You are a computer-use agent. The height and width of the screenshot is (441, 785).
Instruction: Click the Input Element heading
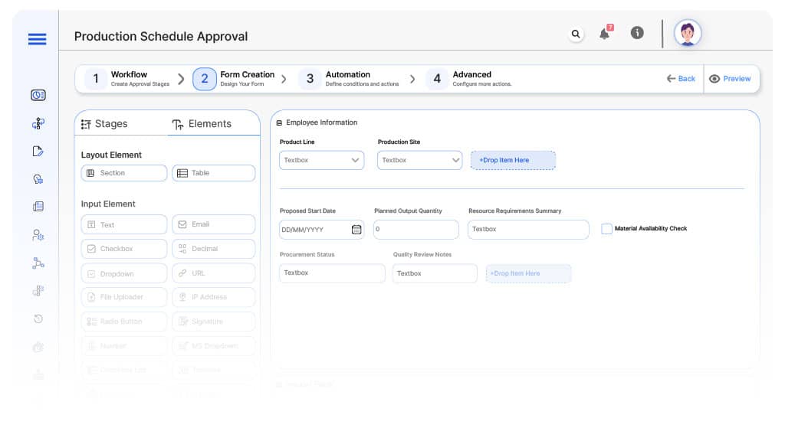click(x=108, y=204)
